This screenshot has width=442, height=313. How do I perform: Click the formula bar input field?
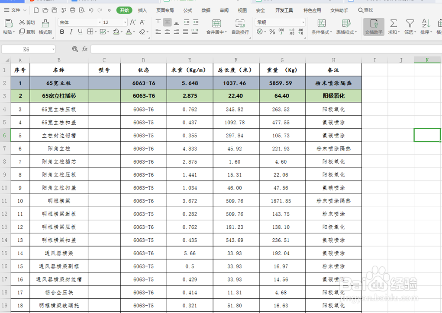(266, 49)
